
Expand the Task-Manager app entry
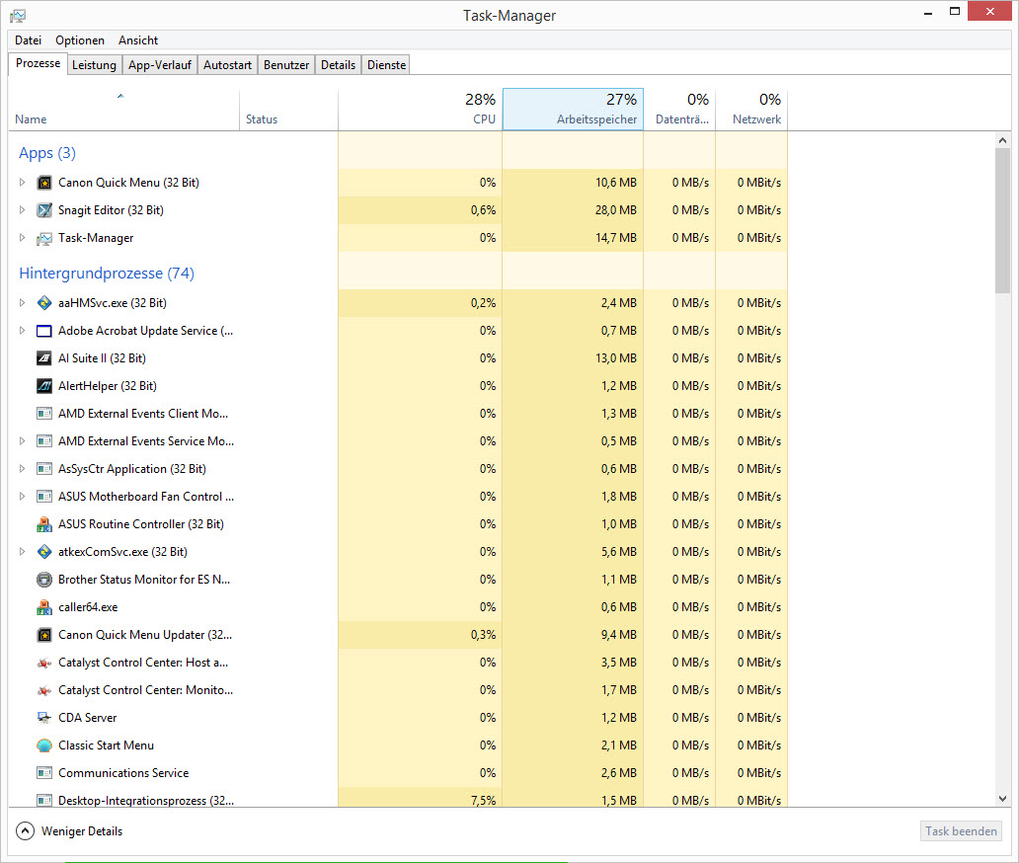pyautogui.click(x=22, y=238)
